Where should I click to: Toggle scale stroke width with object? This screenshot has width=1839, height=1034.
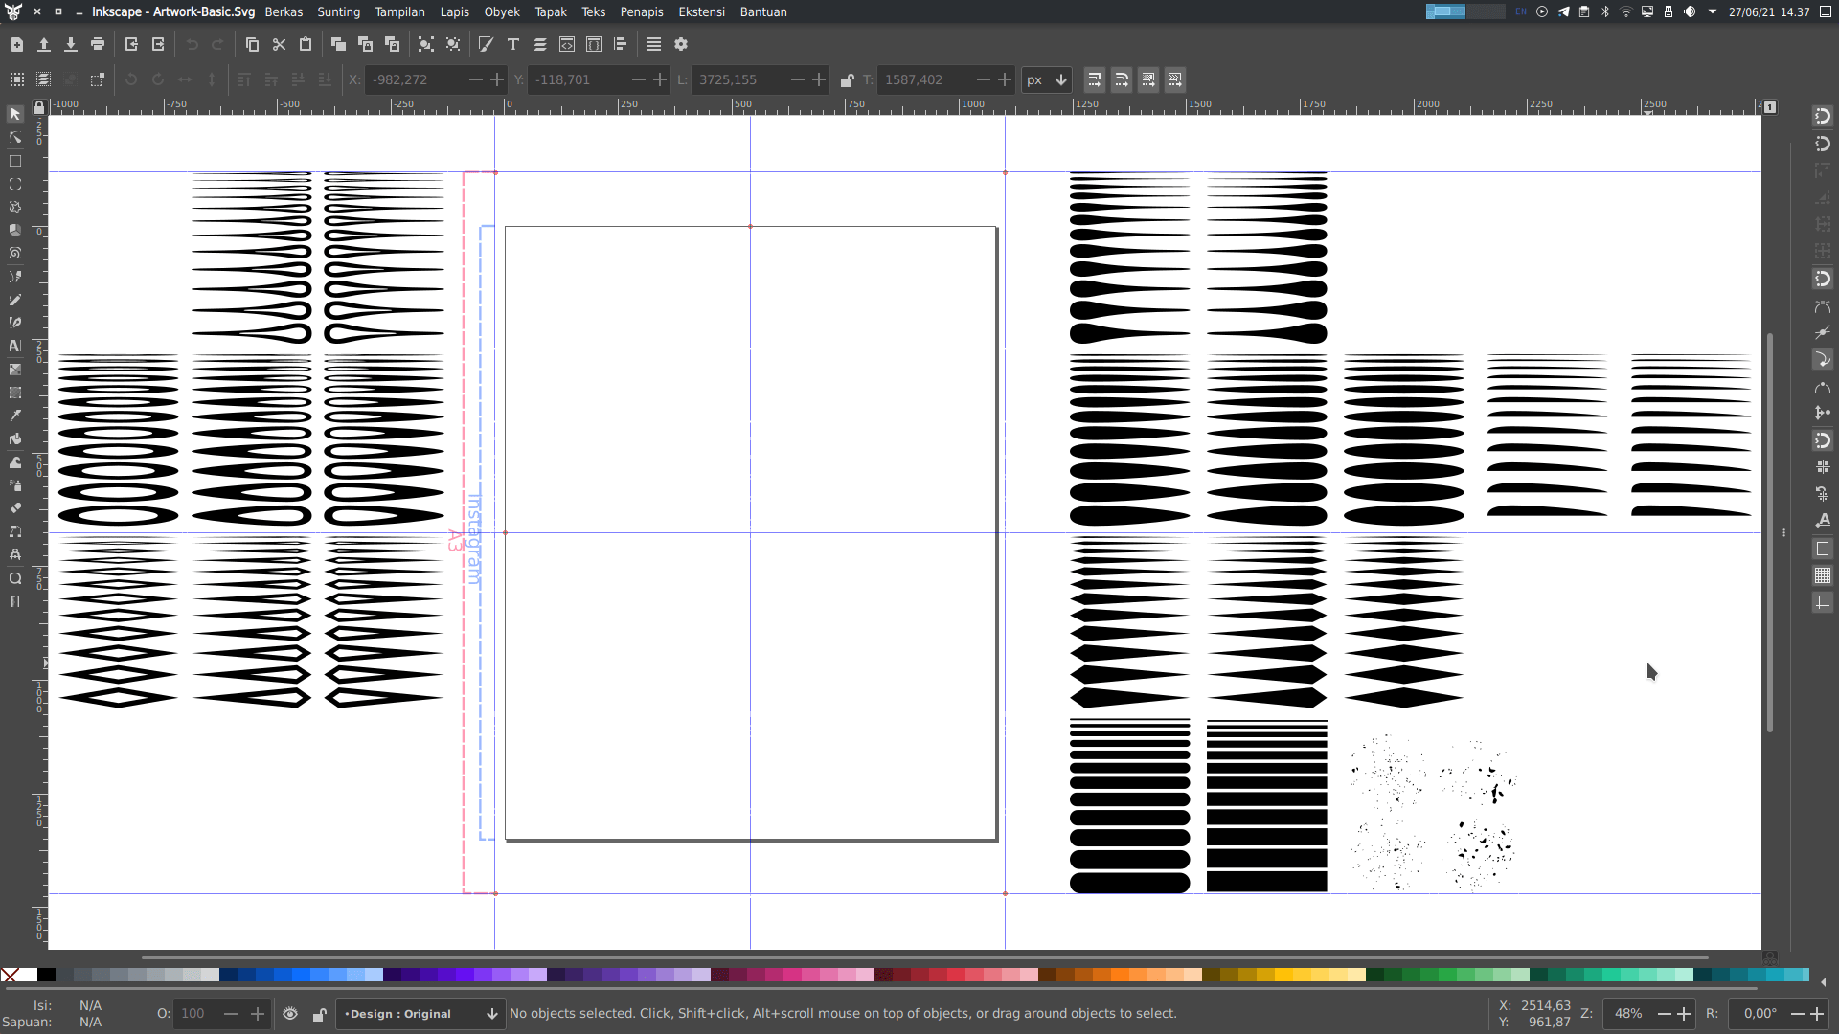[1095, 79]
